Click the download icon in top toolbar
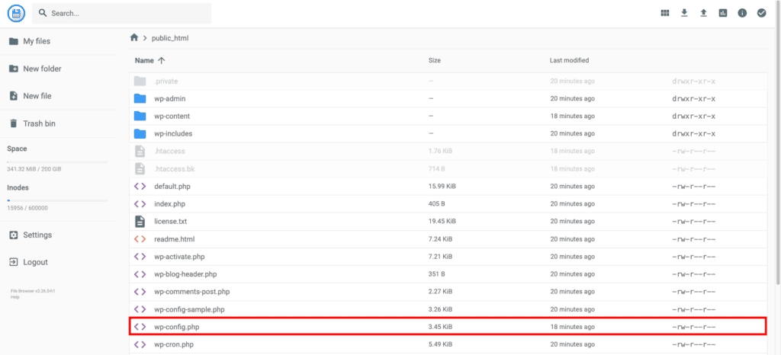The image size is (781, 355). [684, 14]
